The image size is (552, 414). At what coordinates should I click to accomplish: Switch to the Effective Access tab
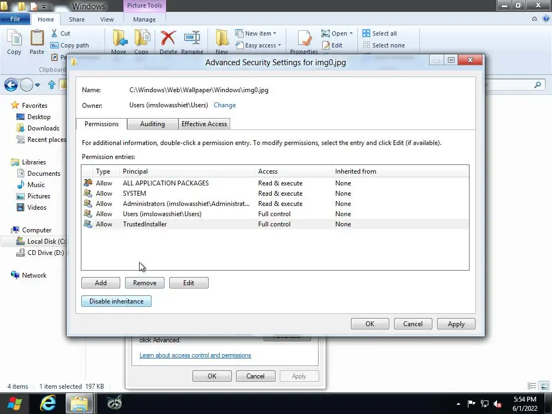point(204,124)
